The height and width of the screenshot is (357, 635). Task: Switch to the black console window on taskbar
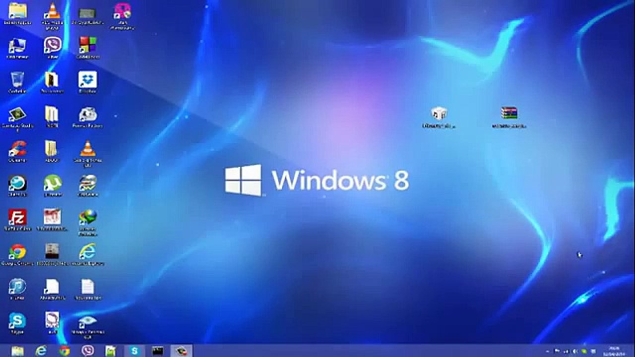tap(158, 351)
